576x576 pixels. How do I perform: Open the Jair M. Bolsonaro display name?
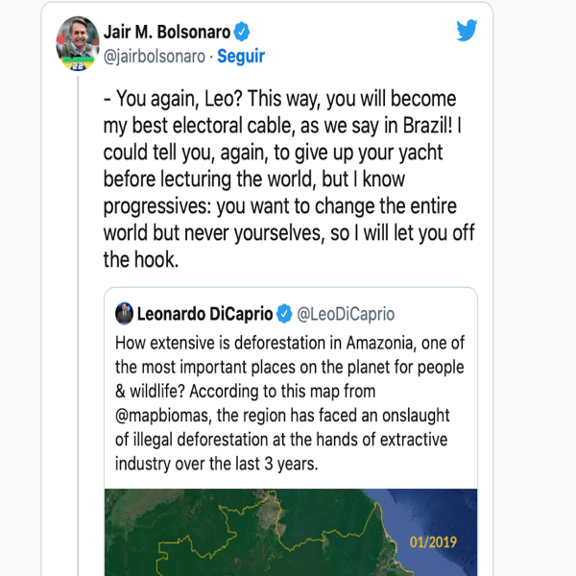(165, 32)
